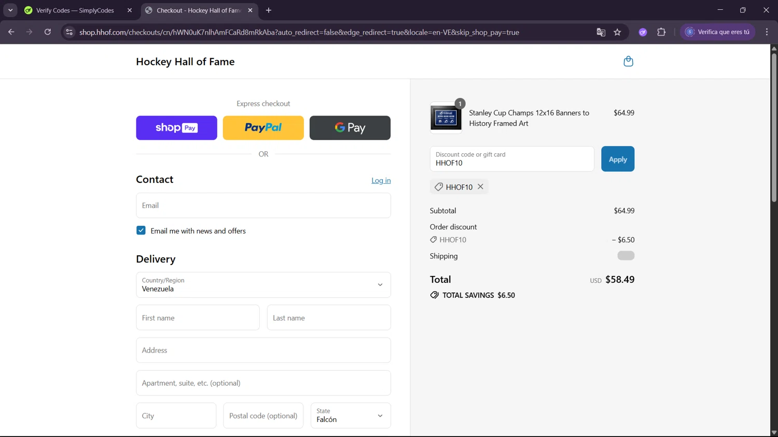Reload the checkout page

48,32
